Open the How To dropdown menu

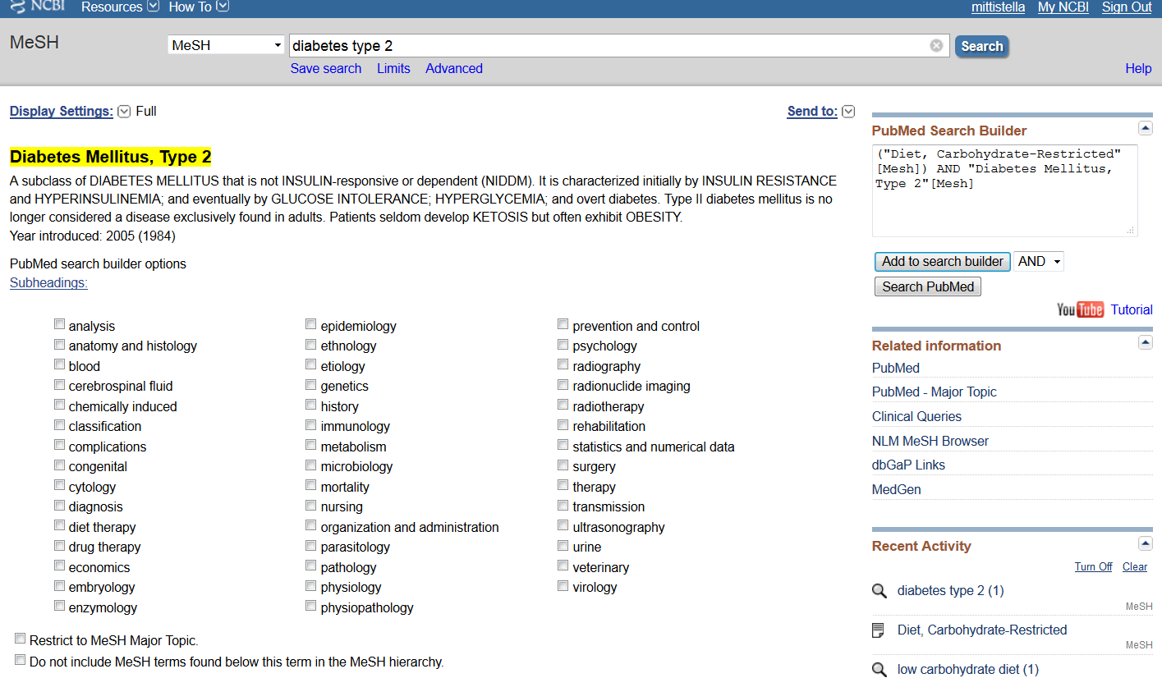point(199,7)
